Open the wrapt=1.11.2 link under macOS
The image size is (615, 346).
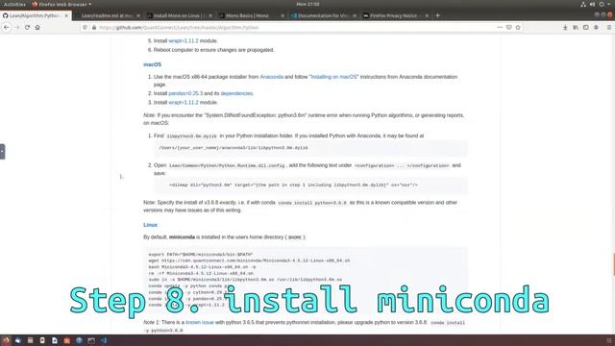click(184, 103)
